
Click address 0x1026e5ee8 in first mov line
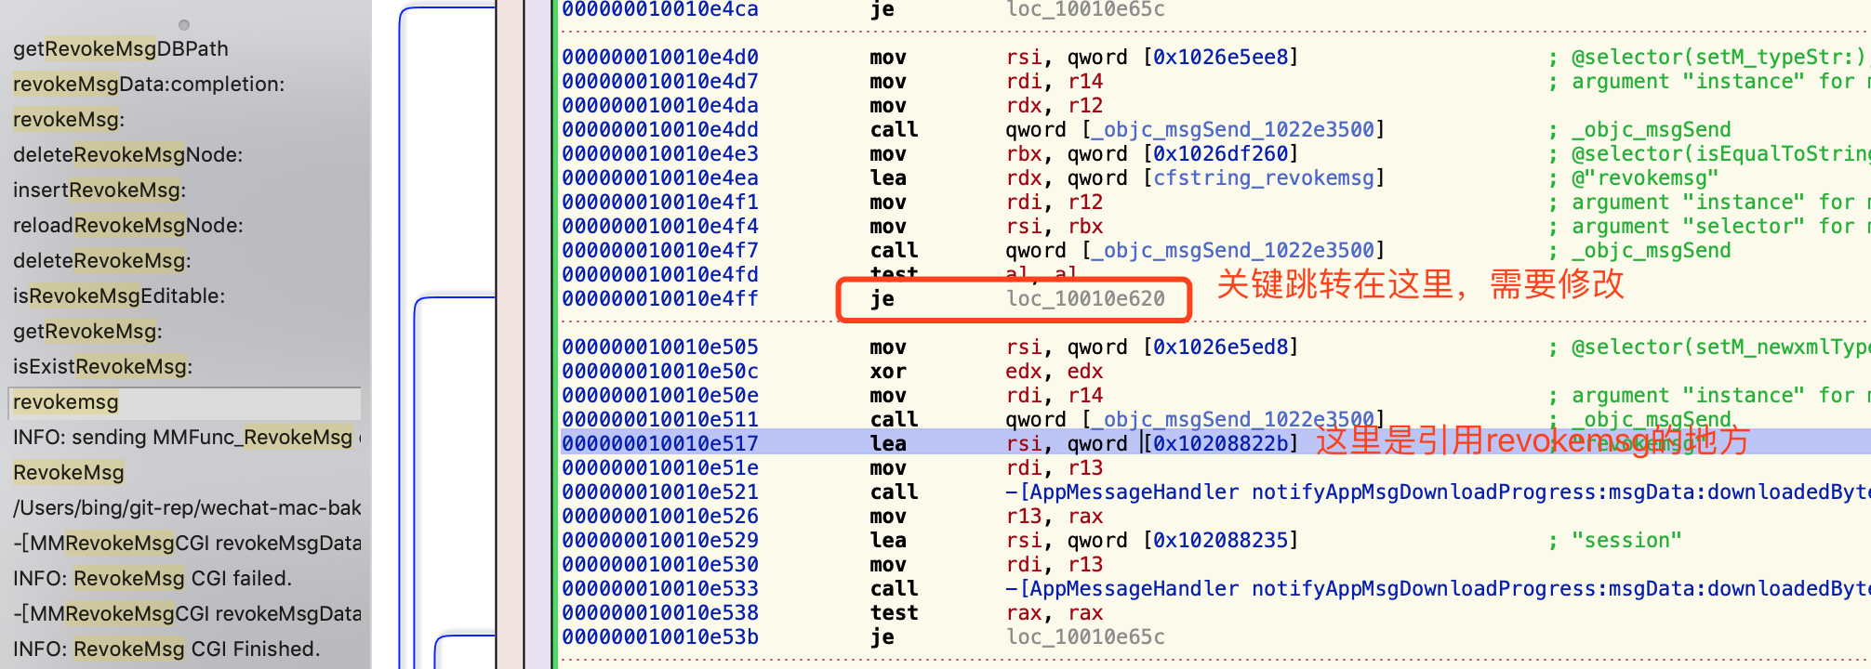(x=1221, y=57)
